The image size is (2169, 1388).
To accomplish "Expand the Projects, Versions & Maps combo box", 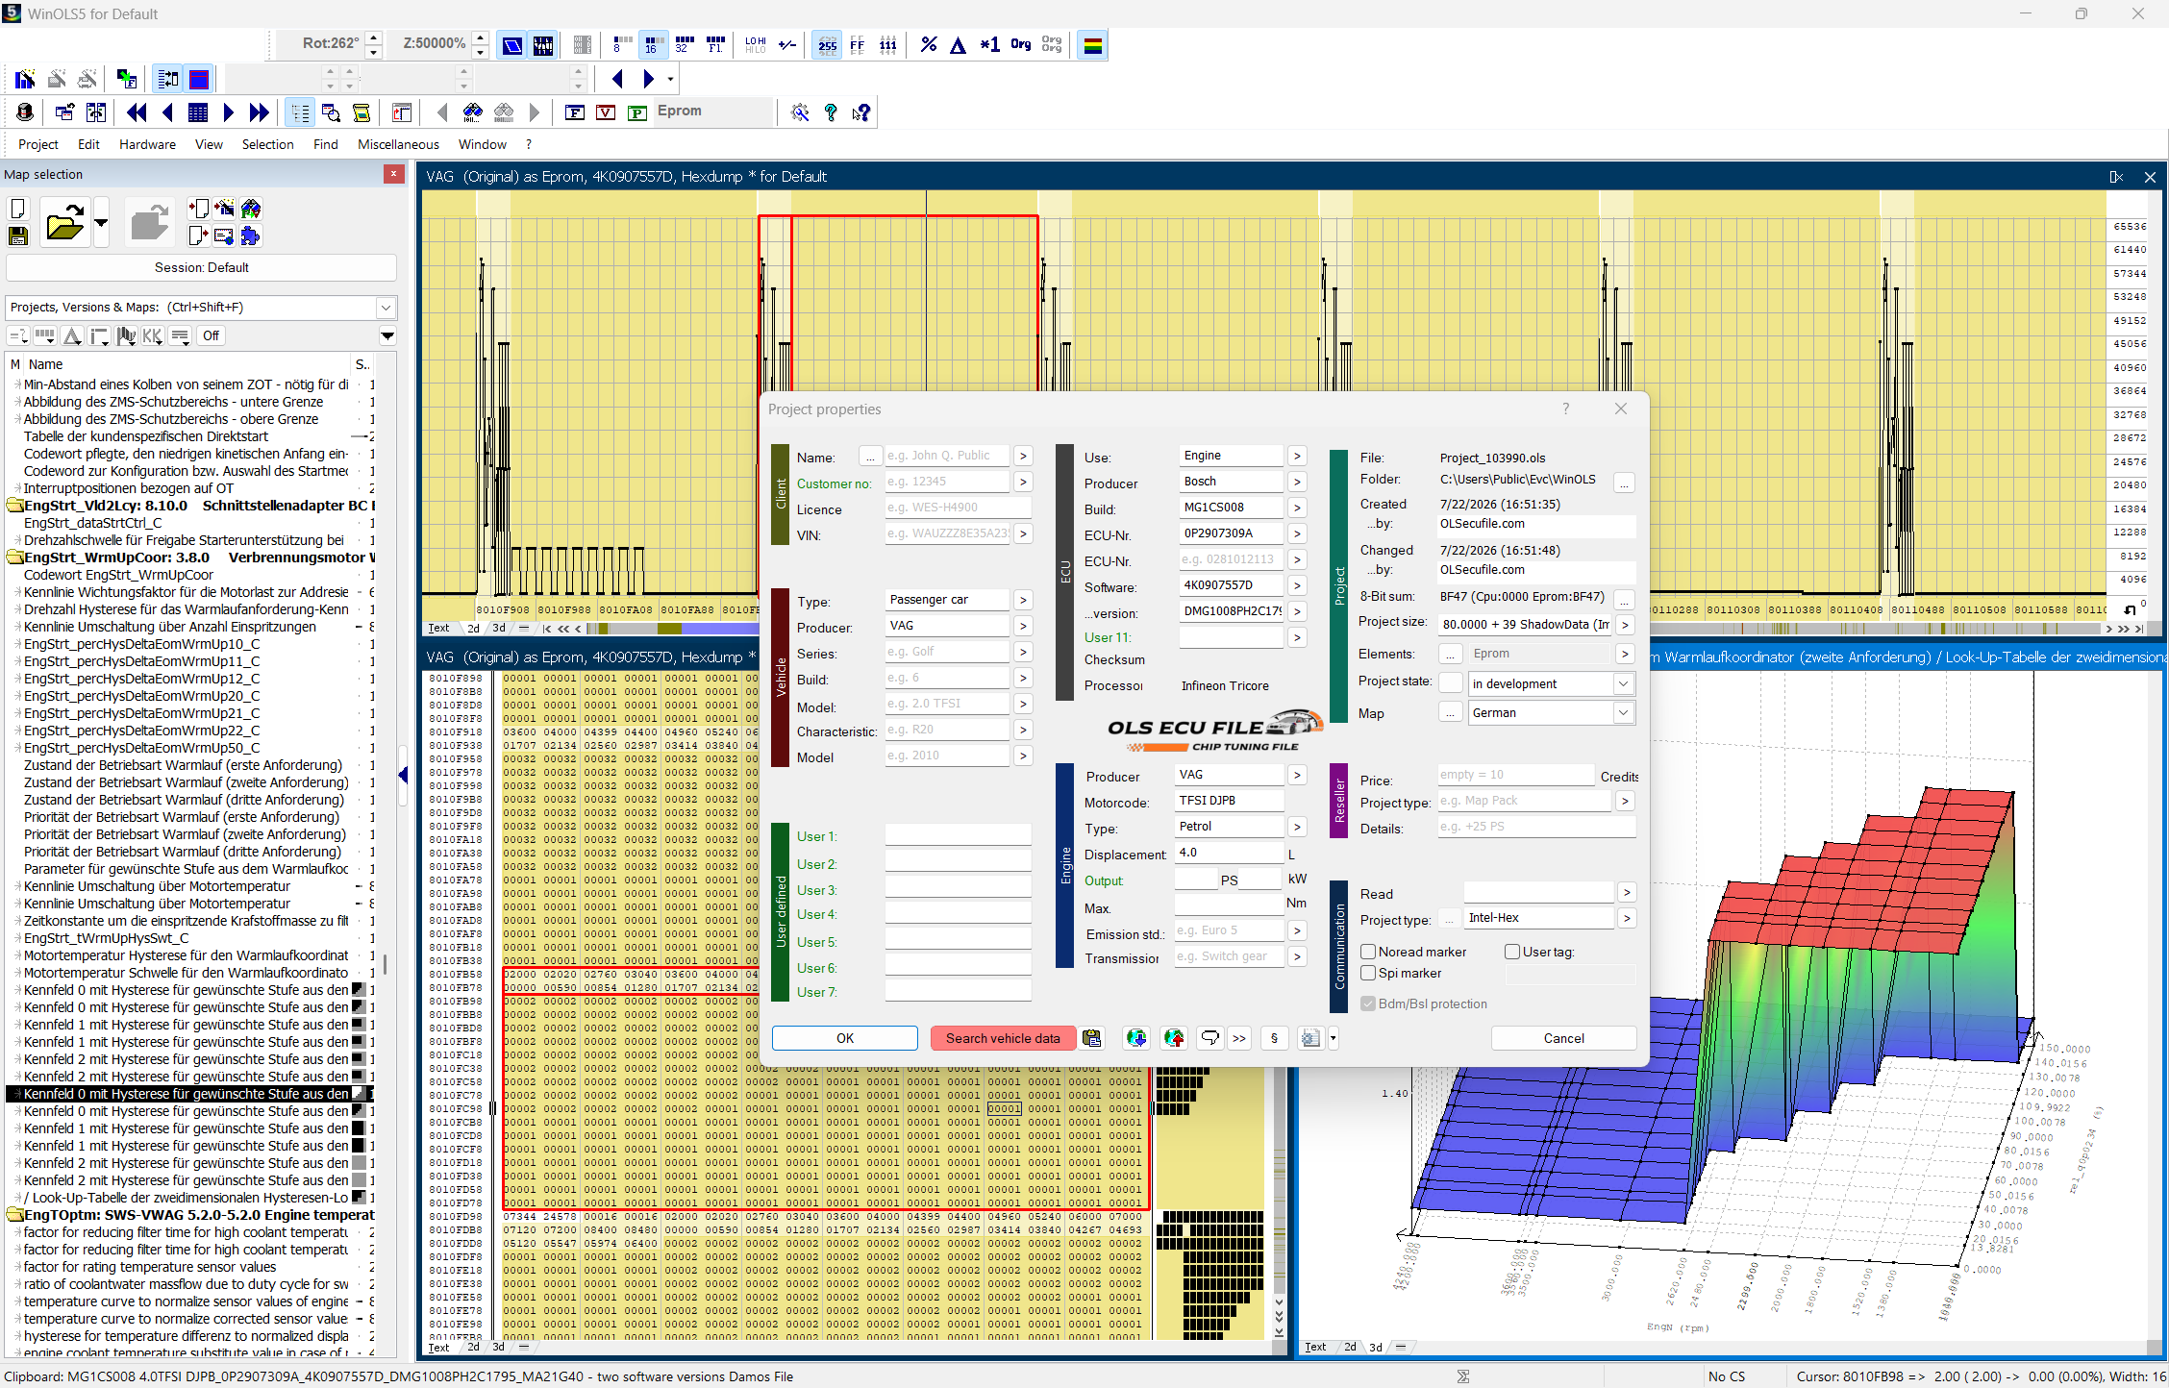I will click(x=386, y=308).
